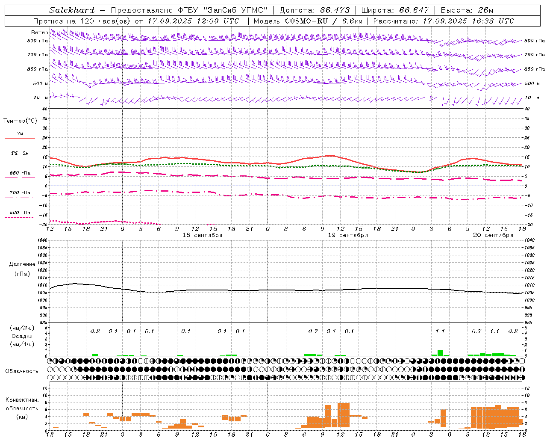The image size is (547, 438).
Task: Click the black surface pressure curve
Action: pos(285,290)
